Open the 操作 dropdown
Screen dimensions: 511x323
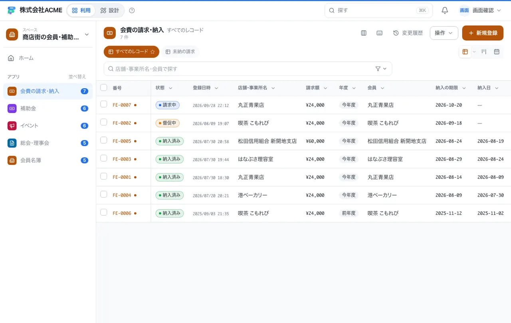click(444, 33)
